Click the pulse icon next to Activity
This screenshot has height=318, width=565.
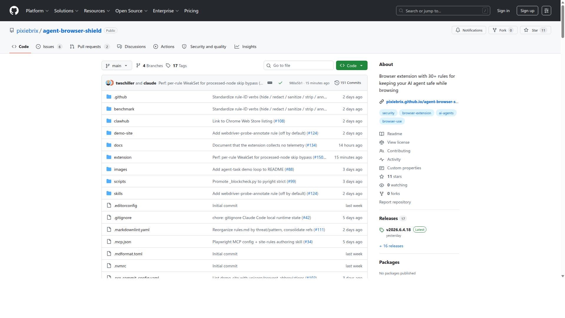(x=382, y=159)
